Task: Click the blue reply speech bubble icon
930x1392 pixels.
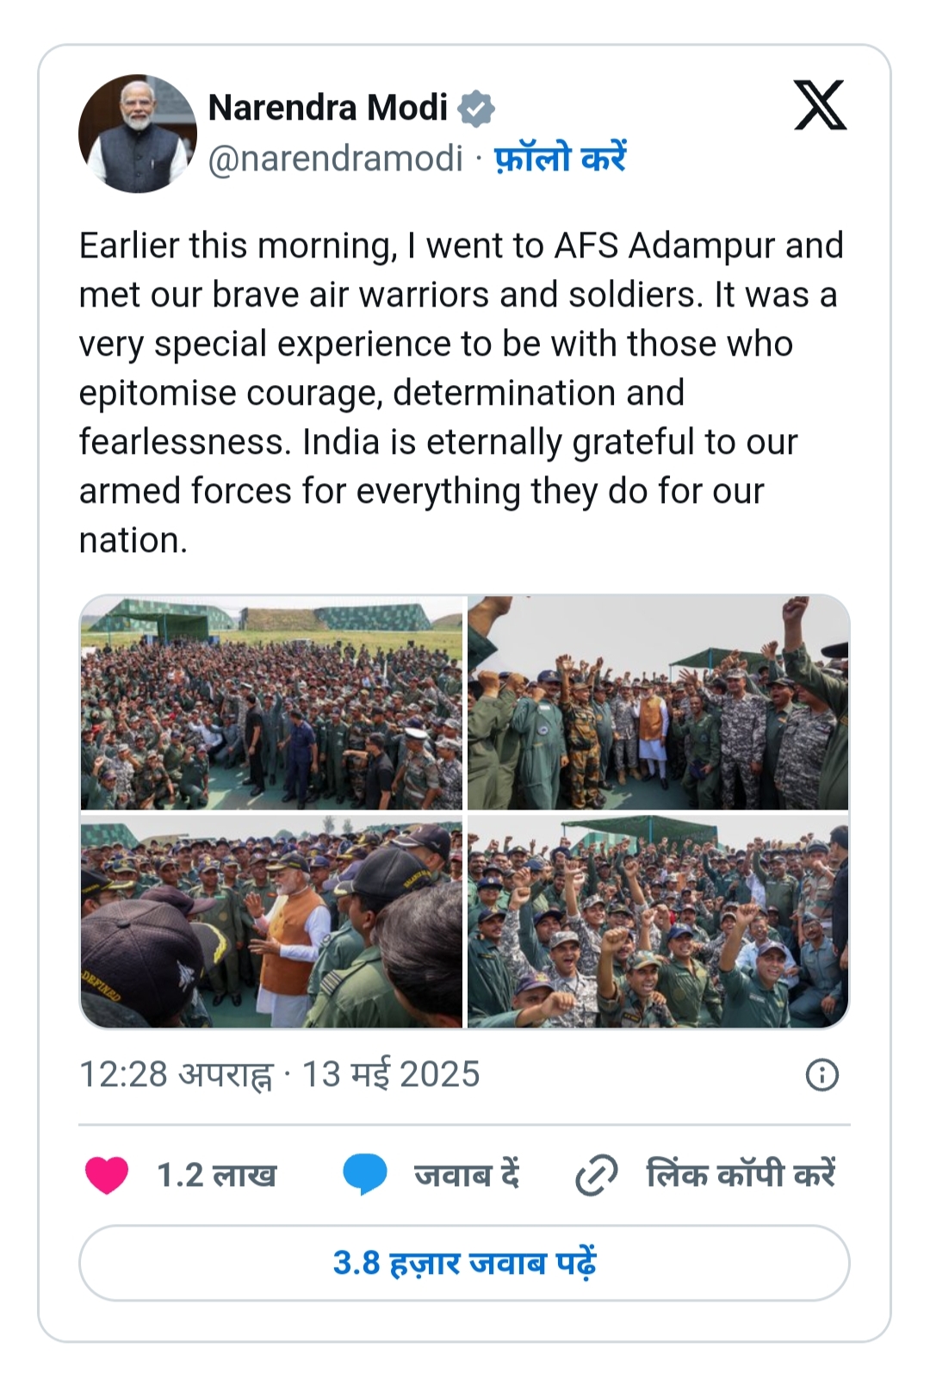Action: pos(364,1175)
